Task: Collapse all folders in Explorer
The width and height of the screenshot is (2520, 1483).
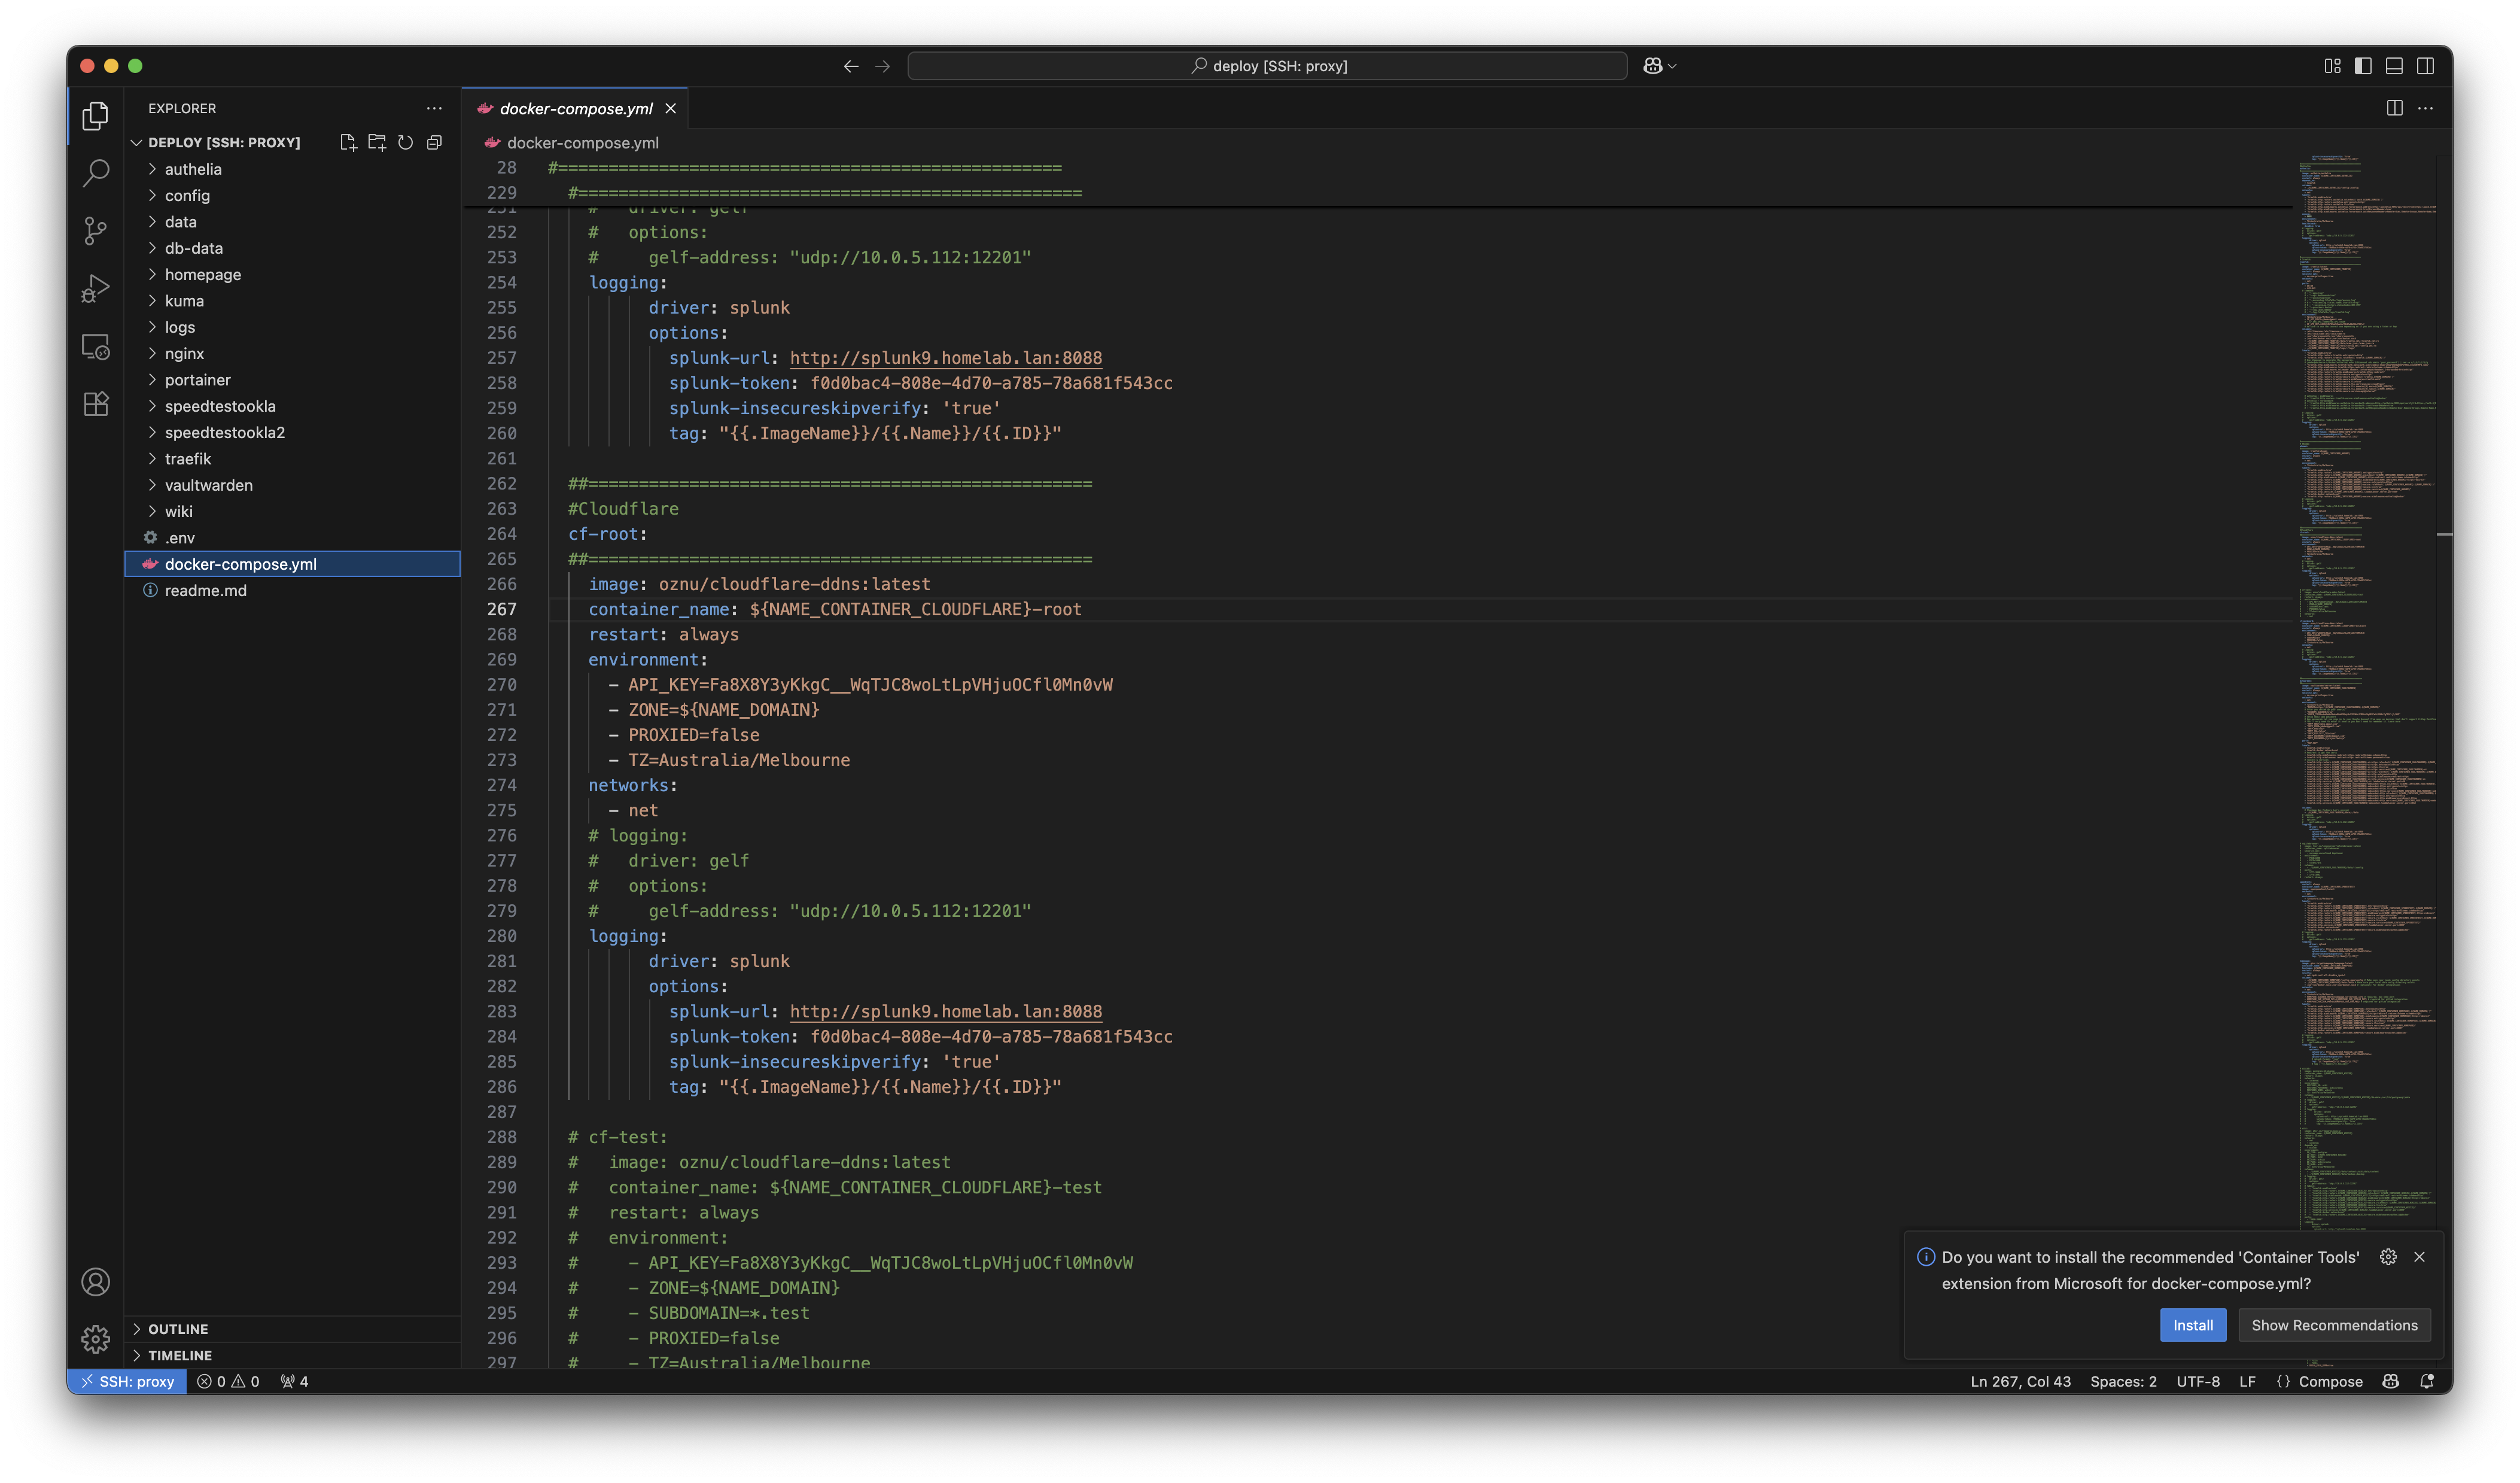Action: 434,142
